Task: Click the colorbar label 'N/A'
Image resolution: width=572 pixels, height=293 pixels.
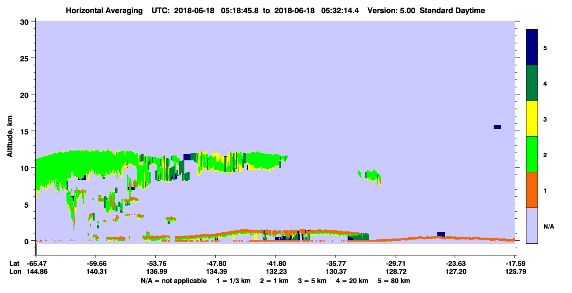Action: click(548, 226)
